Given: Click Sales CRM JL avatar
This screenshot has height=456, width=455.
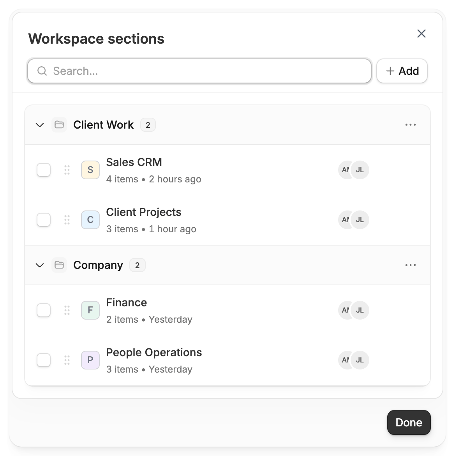Looking at the screenshot, I should (x=360, y=170).
